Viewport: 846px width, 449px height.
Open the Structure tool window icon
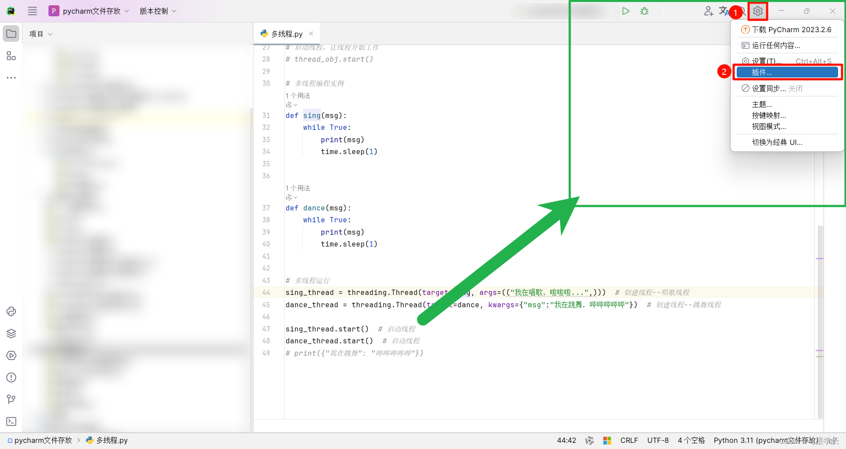[11, 56]
